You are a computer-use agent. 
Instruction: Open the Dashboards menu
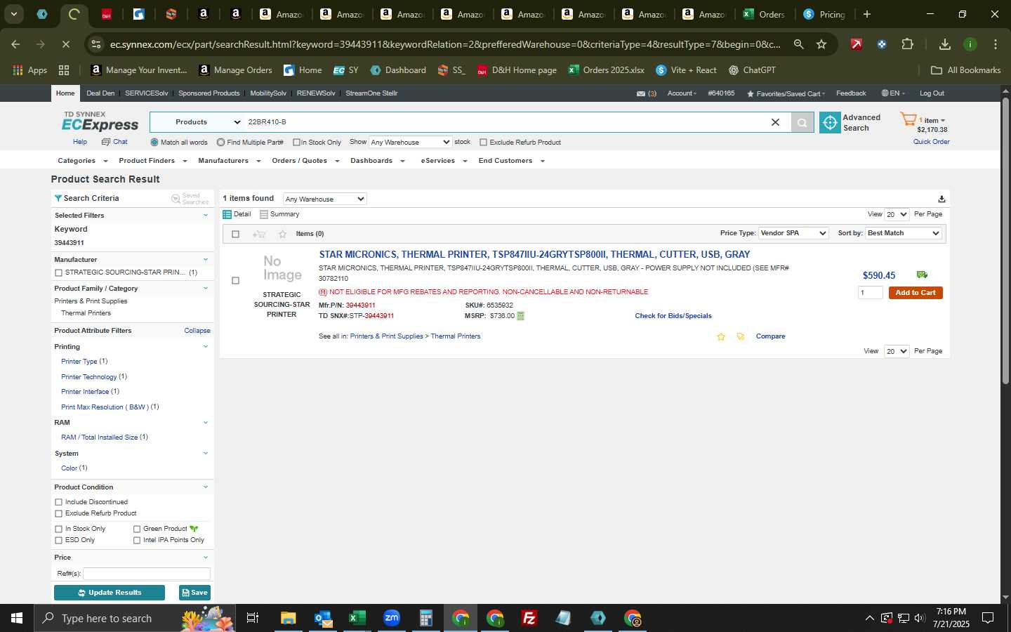pos(378,161)
